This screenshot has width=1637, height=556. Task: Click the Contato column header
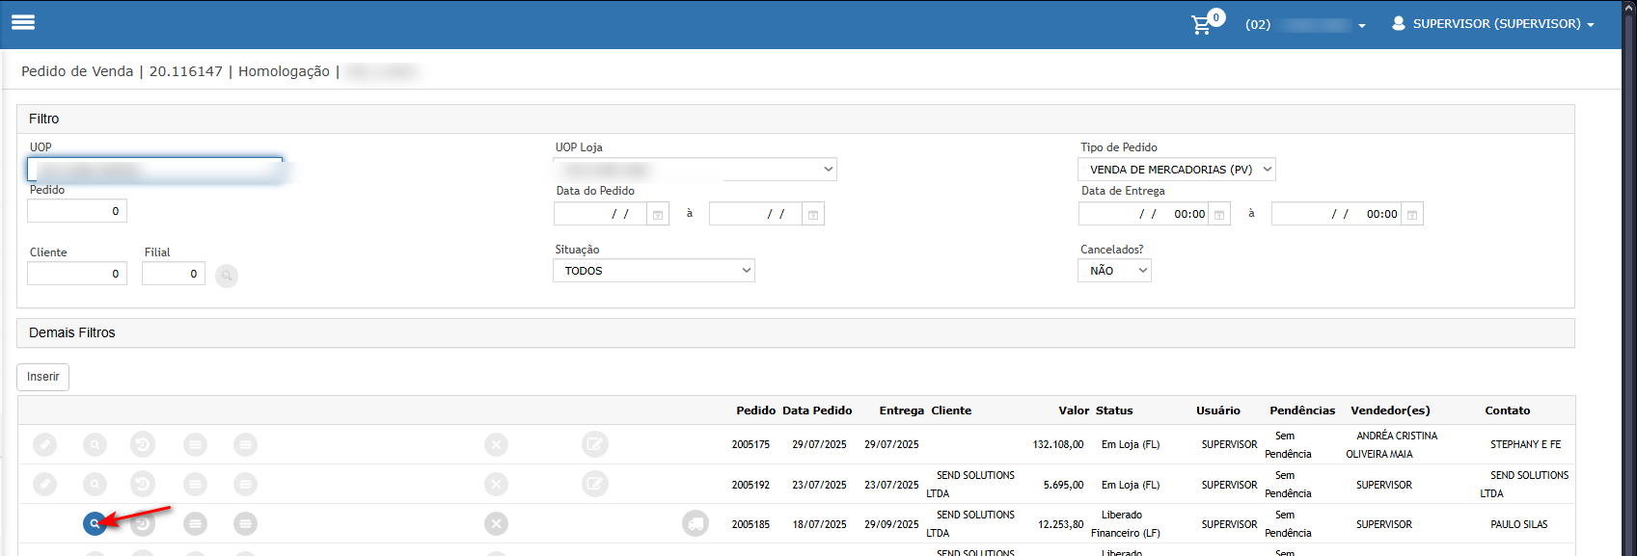1508,410
